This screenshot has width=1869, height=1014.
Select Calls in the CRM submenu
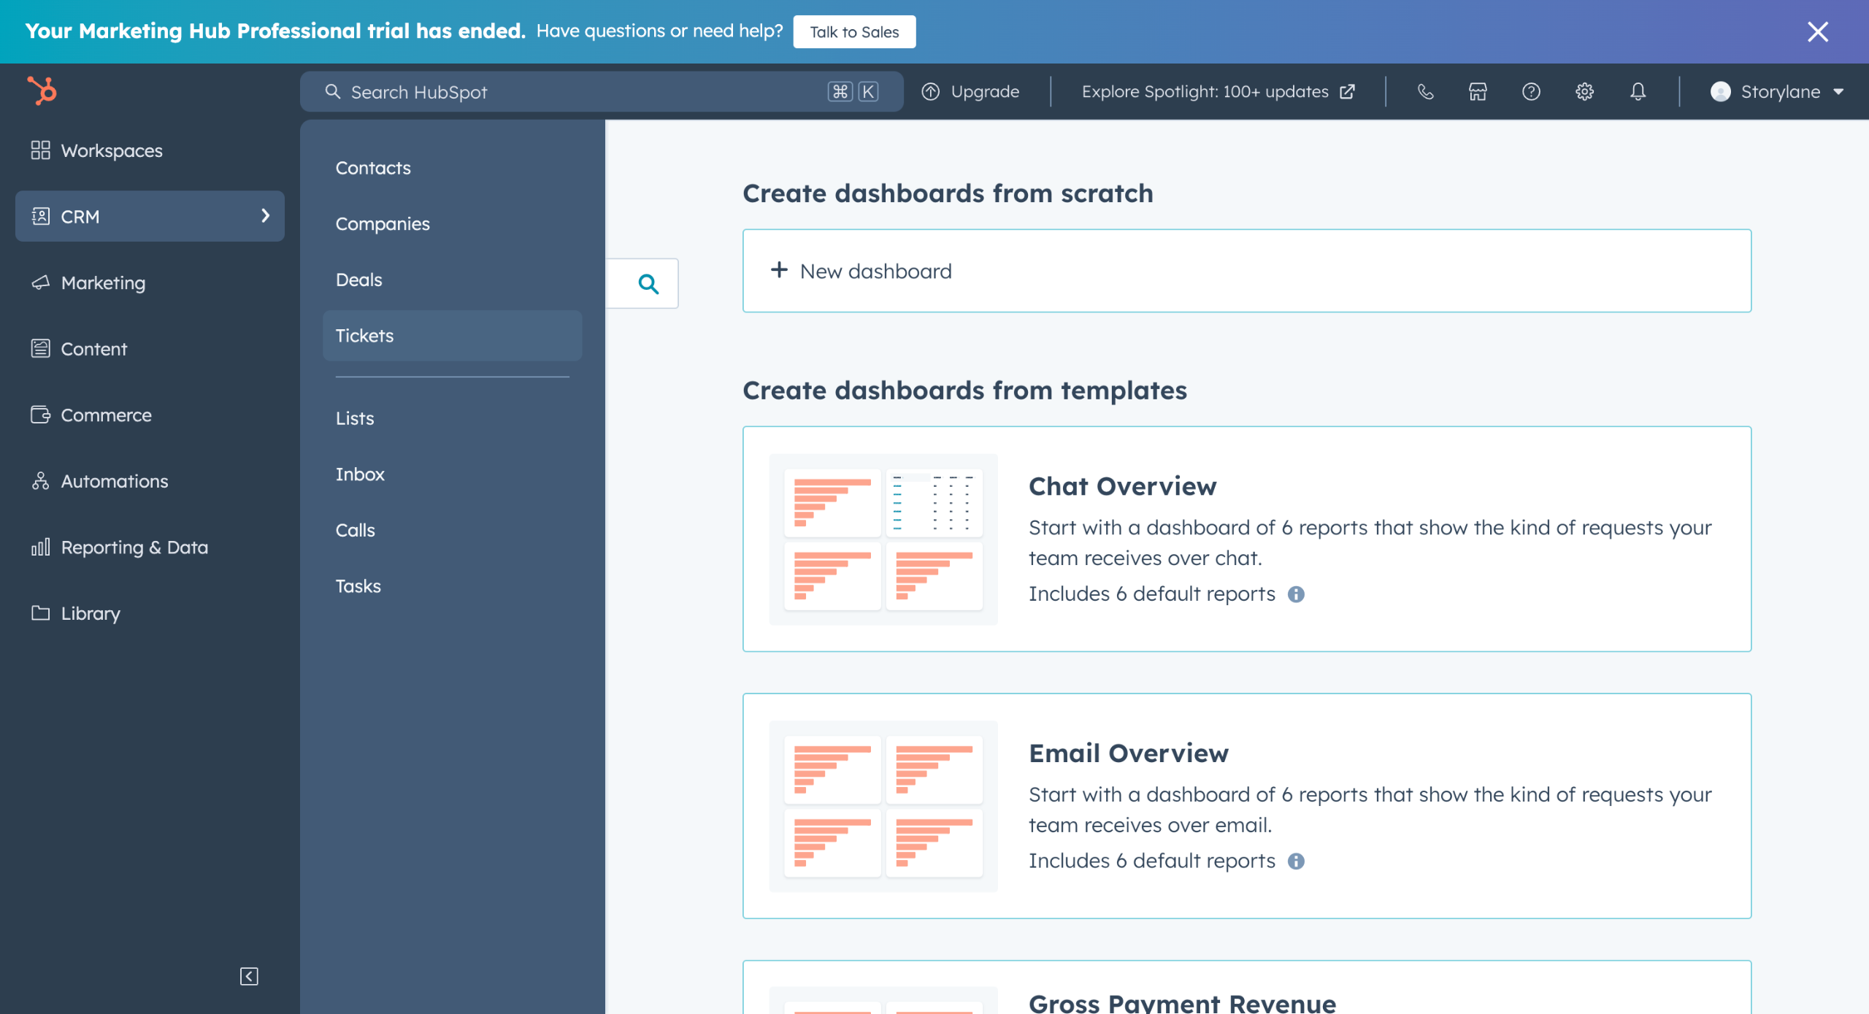(452, 530)
